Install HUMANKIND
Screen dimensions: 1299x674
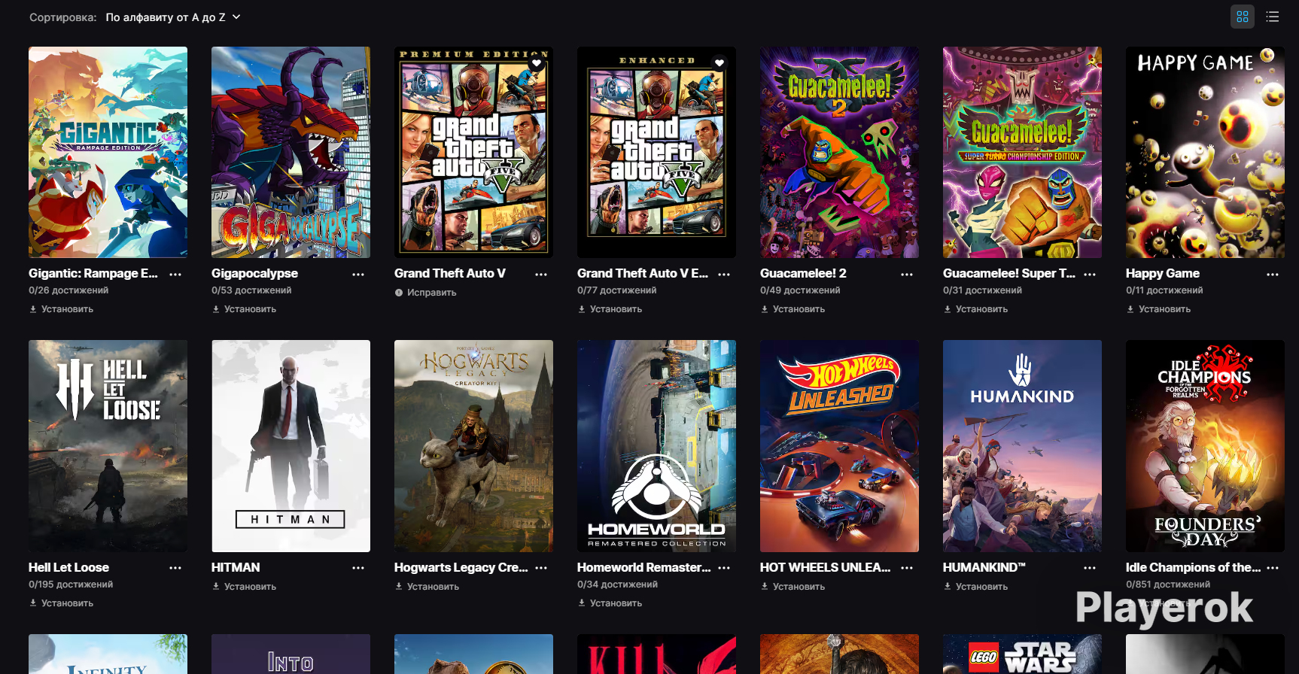(976, 587)
